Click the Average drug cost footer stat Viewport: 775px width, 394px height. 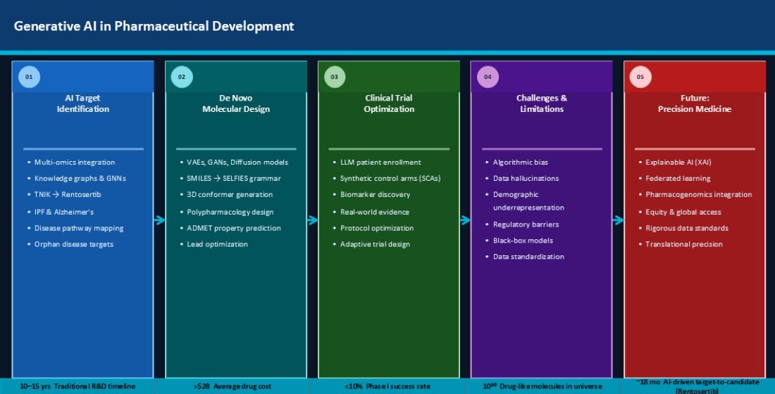(x=235, y=386)
